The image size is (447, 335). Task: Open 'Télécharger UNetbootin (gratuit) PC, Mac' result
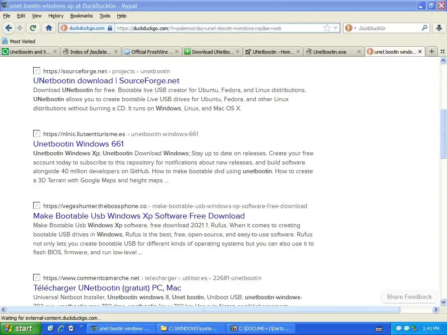pos(107,288)
